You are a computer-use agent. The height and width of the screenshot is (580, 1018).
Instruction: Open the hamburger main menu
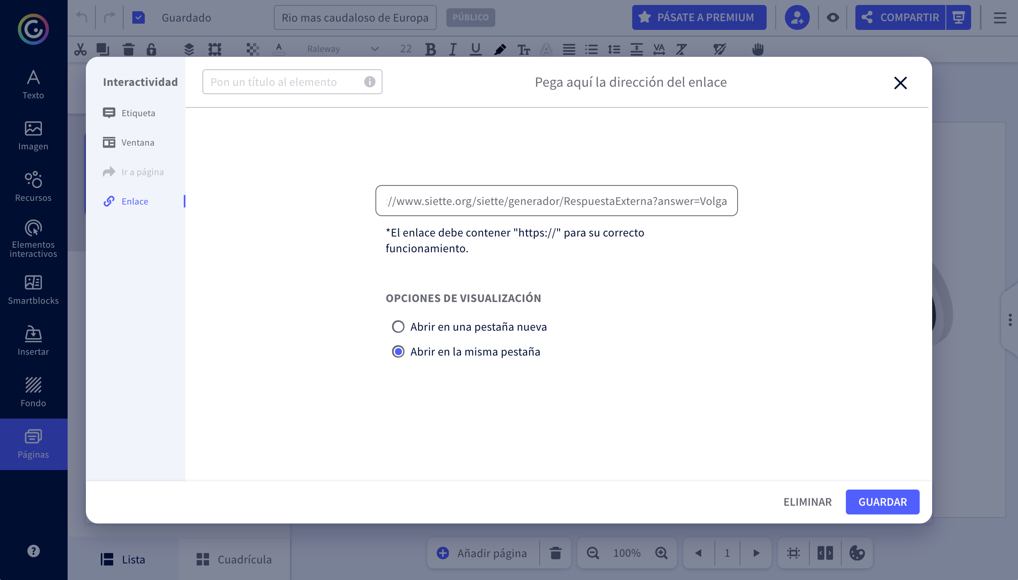(1000, 17)
